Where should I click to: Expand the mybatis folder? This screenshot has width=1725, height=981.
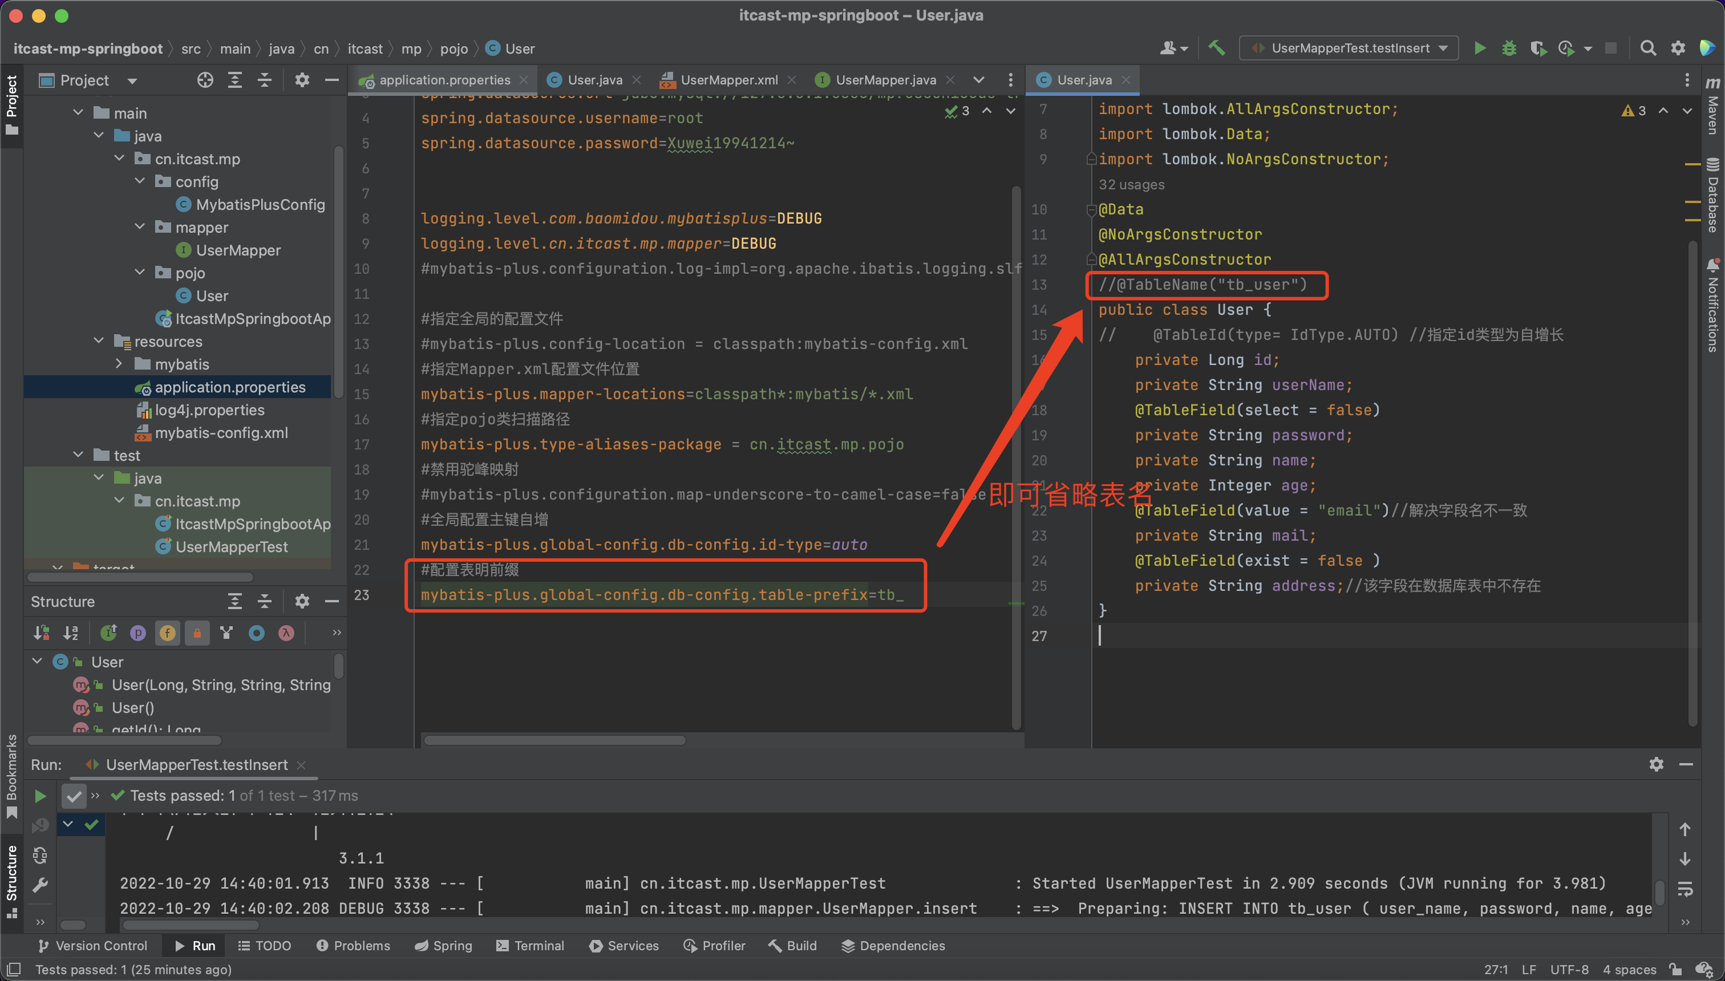click(119, 364)
